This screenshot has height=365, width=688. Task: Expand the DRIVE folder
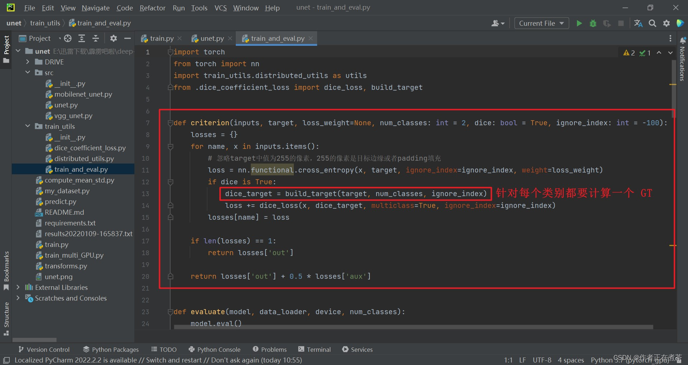pos(28,62)
